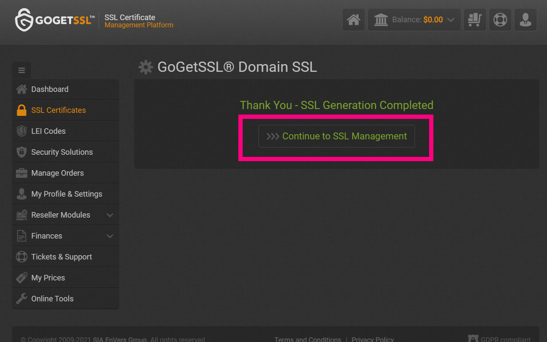Viewport: 547px width, 342px height.
Task: Open the Dashboard menu item
Action: pos(66,89)
